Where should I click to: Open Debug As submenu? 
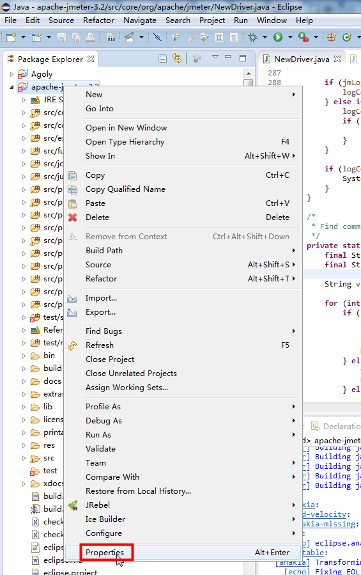click(183, 421)
